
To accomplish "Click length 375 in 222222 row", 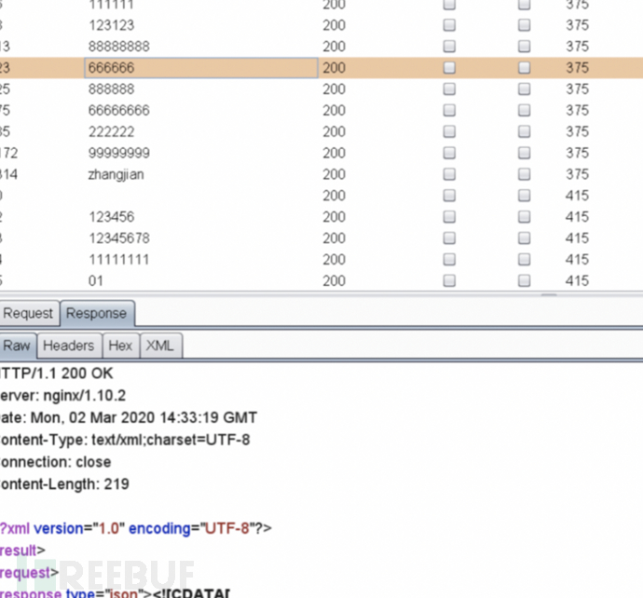I will [578, 131].
